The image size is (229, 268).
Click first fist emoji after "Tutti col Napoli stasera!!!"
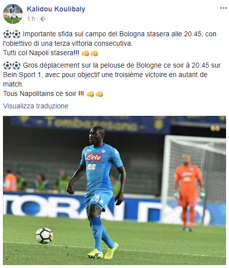coord(85,53)
